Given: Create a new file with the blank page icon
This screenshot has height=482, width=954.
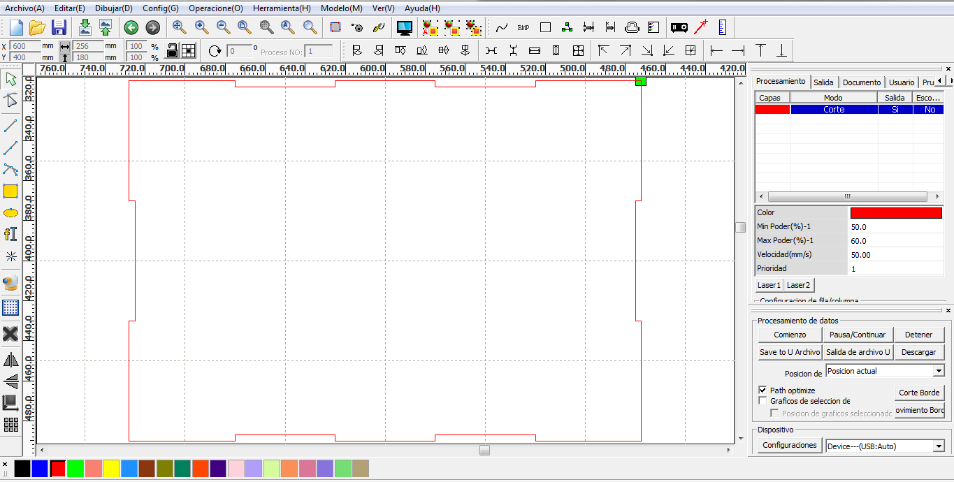Looking at the screenshot, I should [x=15, y=27].
